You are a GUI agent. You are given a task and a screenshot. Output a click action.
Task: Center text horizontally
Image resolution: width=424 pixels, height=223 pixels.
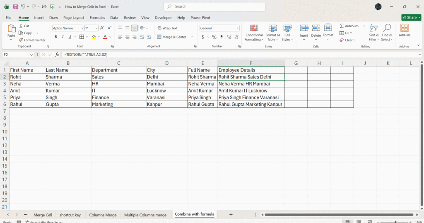click(x=128, y=37)
